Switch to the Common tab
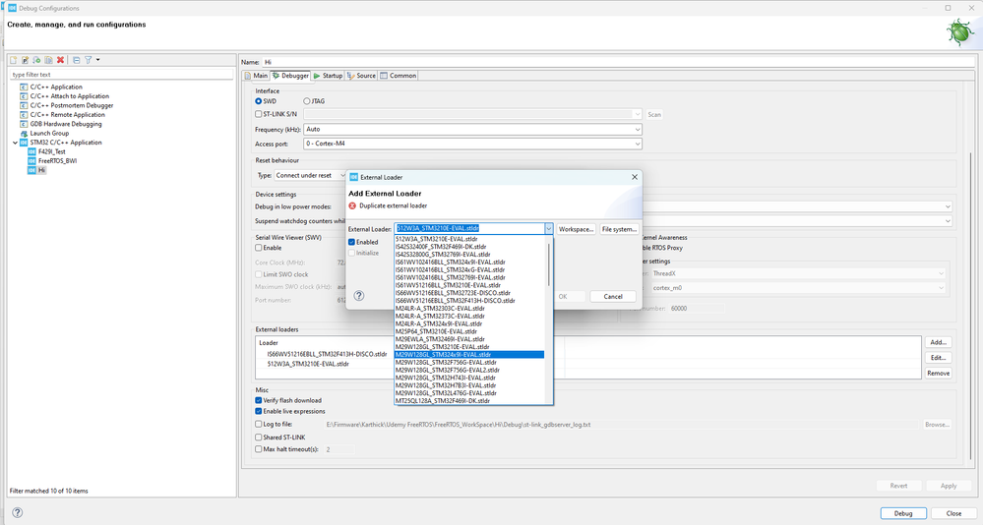This screenshot has height=525, width=983. (399, 76)
